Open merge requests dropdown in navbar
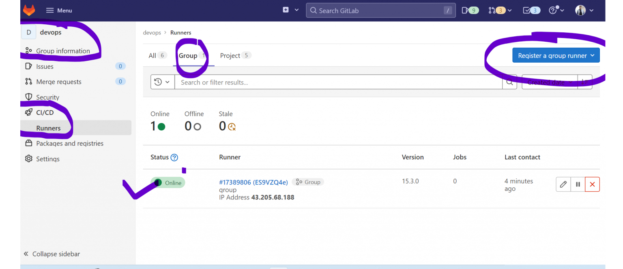 click(499, 11)
